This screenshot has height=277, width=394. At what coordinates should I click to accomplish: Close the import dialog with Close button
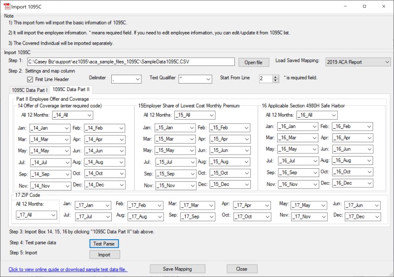[242, 269]
